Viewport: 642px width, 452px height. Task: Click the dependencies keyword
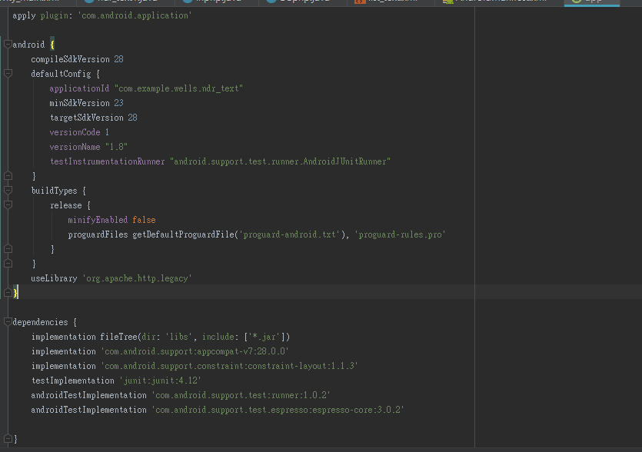click(40, 322)
